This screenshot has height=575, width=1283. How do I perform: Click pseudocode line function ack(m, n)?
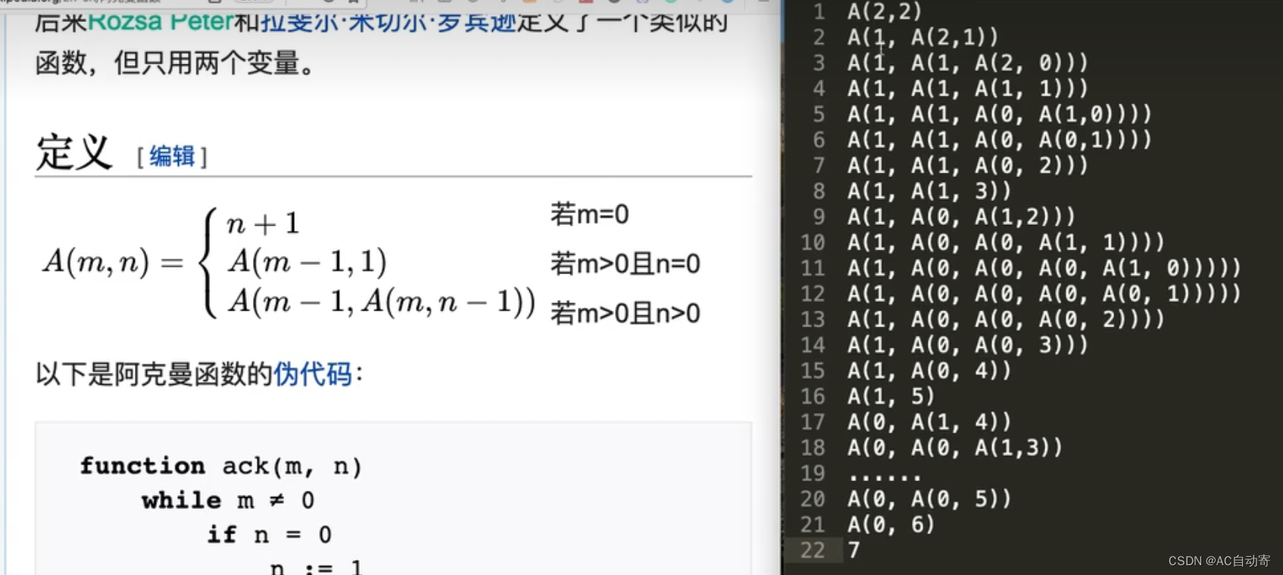tap(221, 466)
